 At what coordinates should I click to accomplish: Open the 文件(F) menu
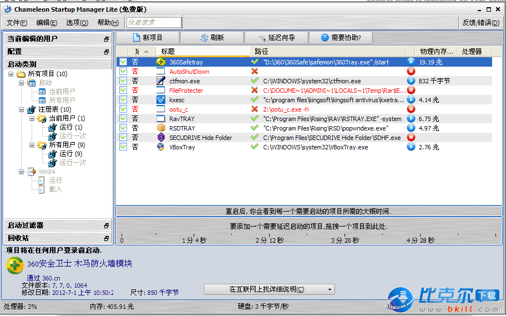pos(17,23)
